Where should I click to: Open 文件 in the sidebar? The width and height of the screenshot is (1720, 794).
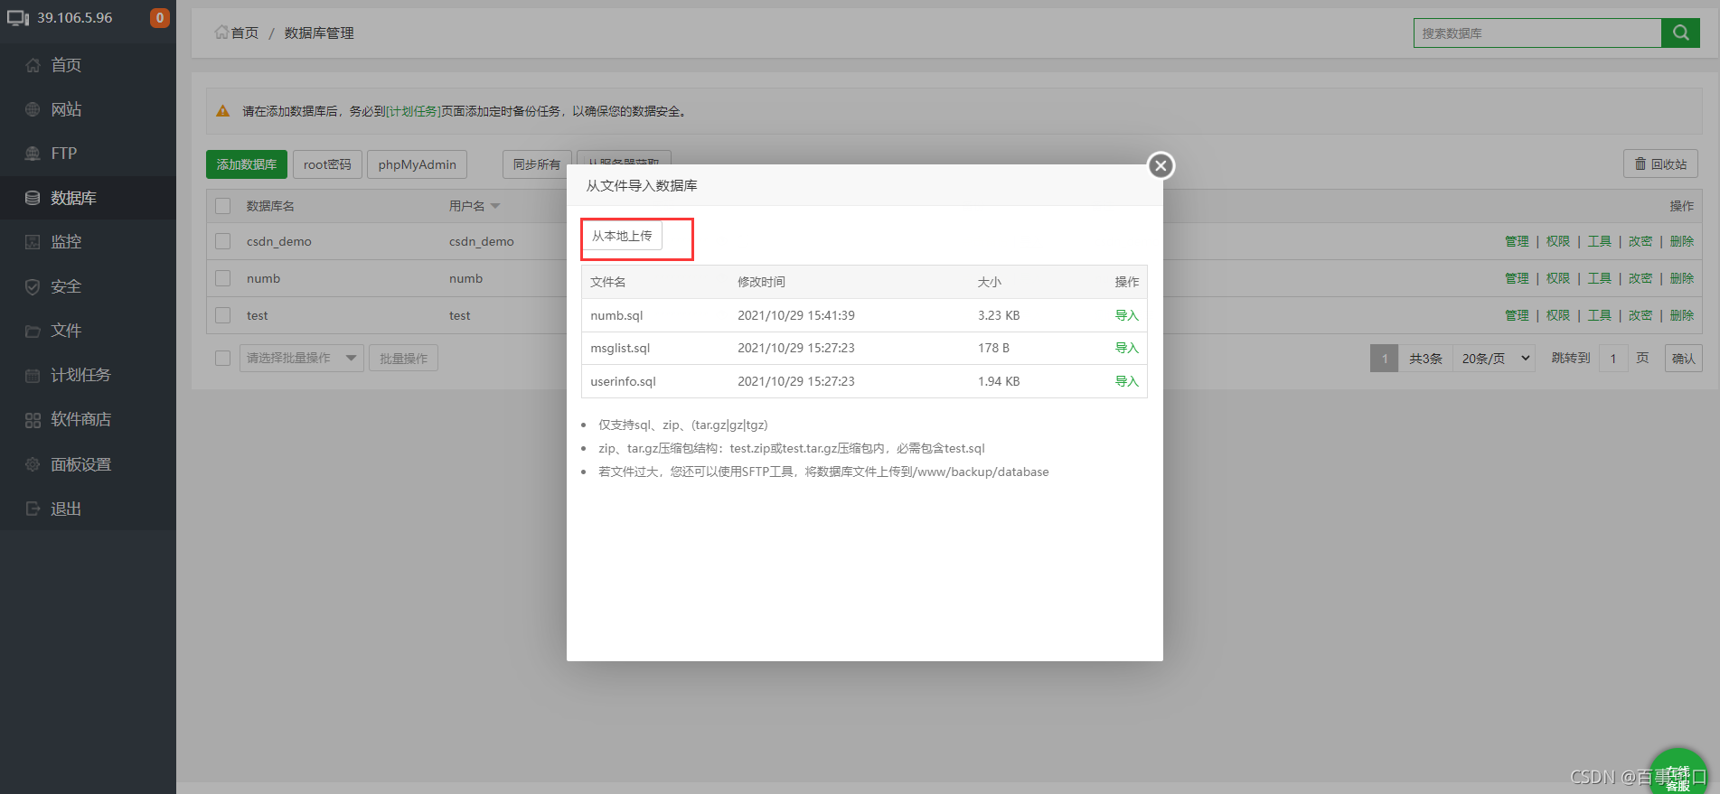[x=88, y=331]
